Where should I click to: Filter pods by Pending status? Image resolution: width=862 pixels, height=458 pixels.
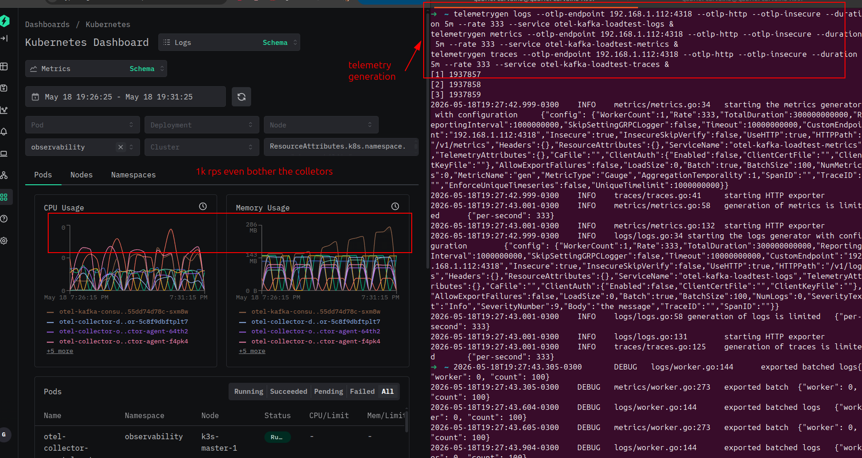pos(328,392)
